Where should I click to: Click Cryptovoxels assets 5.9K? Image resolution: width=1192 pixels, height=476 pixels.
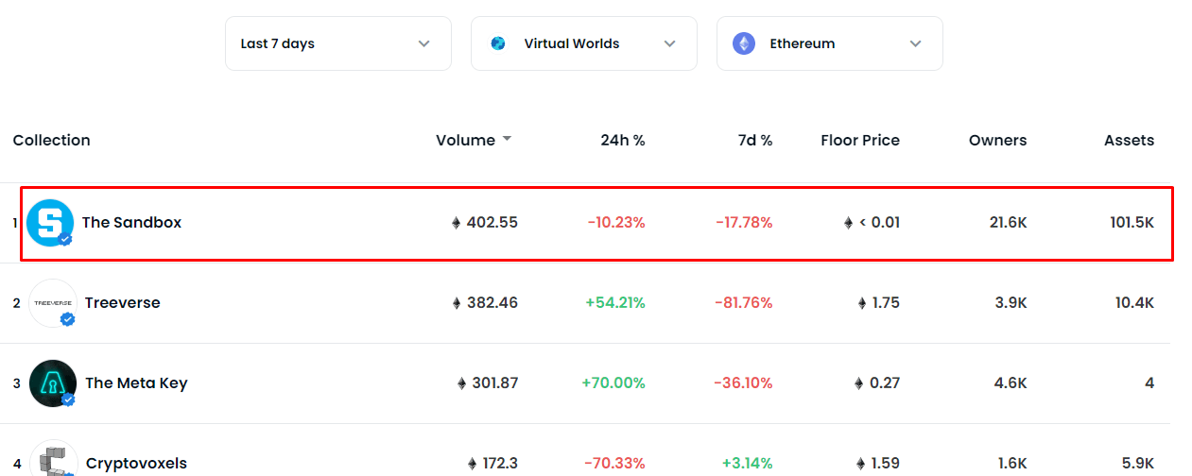click(x=1137, y=464)
